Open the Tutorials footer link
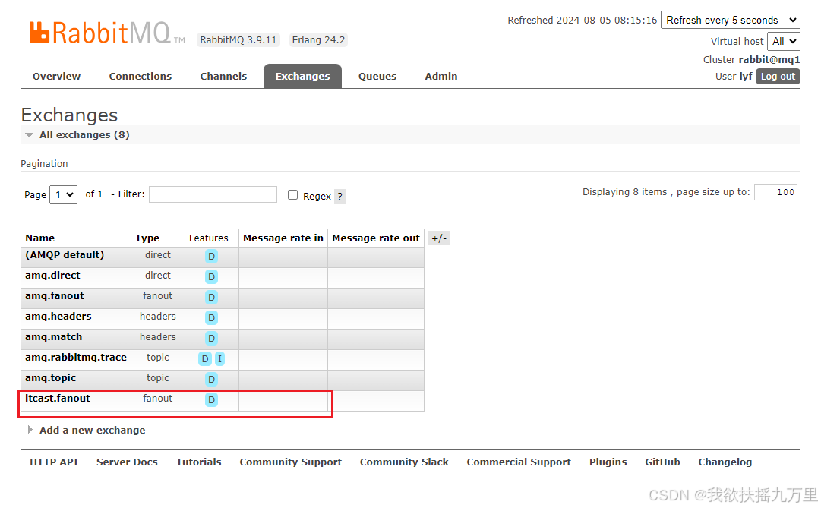The width and height of the screenshot is (821, 508). [198, 462]
